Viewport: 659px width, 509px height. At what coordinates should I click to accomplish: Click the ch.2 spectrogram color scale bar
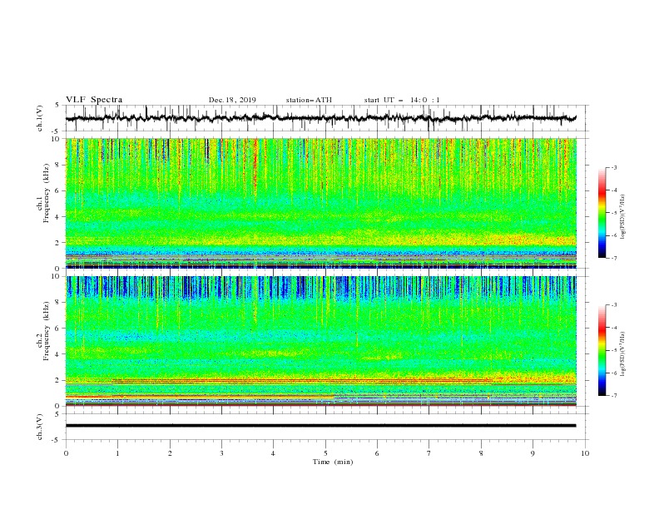click(x=602, y=350)
